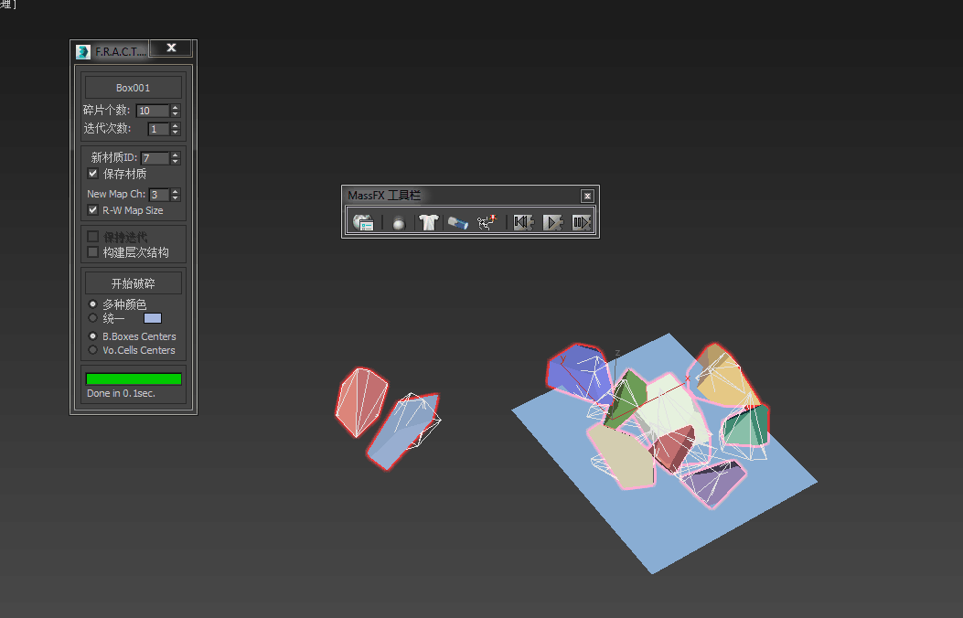Click the 3ds Max logo in FRACTURE title bar
The width and height of the screenshot is (963, 618).
click(x=83, y=51)
